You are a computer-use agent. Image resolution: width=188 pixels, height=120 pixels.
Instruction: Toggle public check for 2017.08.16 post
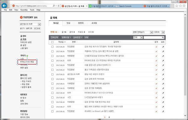click(156, 111)
